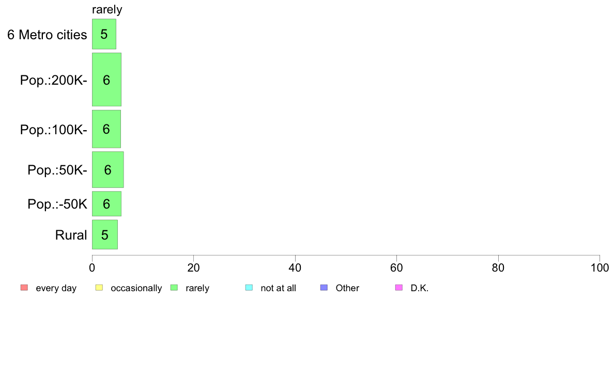Select the 'Pop.:200K-' green bar

106,80
